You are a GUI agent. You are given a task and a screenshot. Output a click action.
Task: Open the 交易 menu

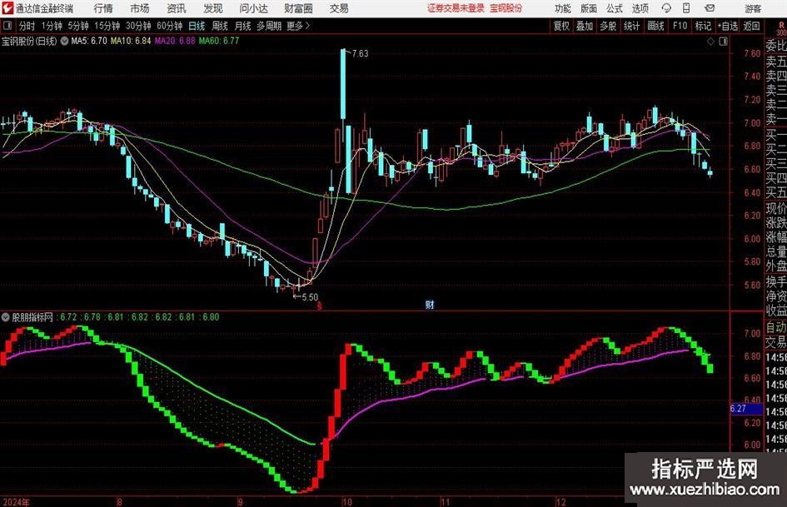point(339,8)
